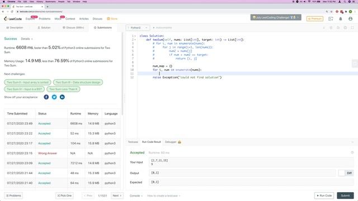
Task: Click the Premium button
Action: 314,18
